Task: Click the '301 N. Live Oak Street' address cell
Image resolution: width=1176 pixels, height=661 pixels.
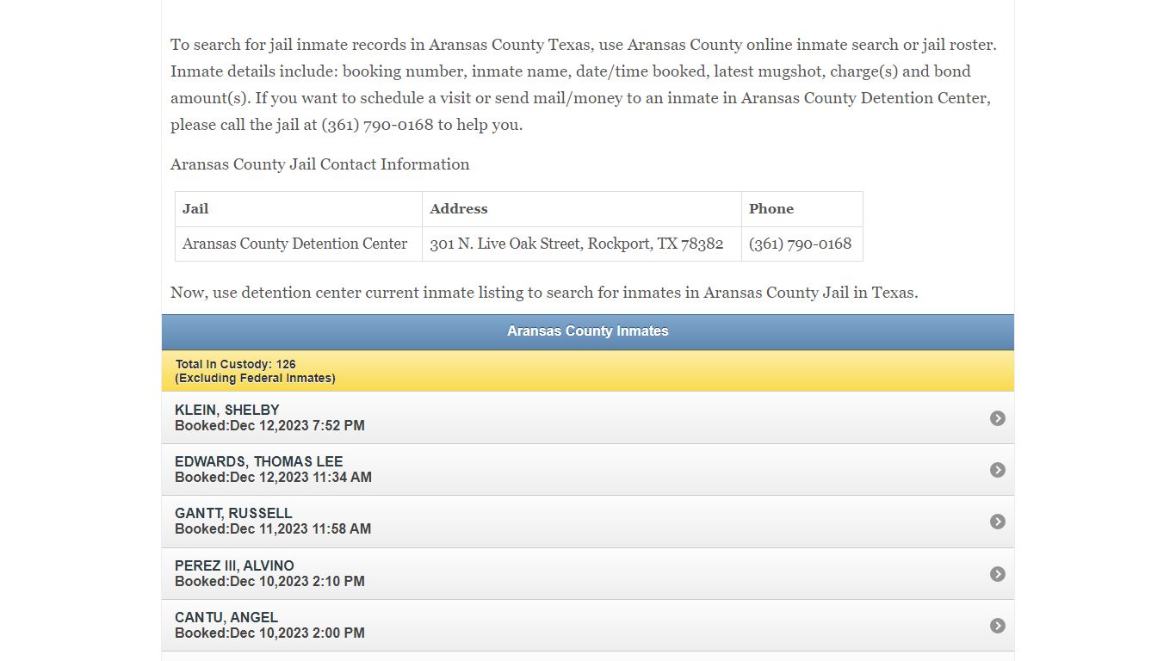Action: click(x=582, y=244)
